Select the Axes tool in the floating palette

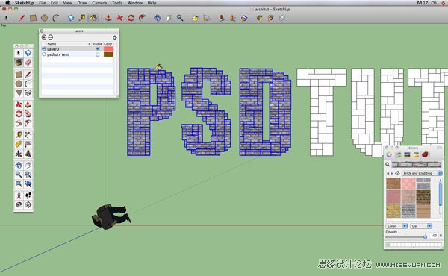(19, 154)
